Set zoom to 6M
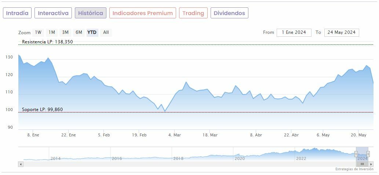379x175 pixels. coord(79,32)
